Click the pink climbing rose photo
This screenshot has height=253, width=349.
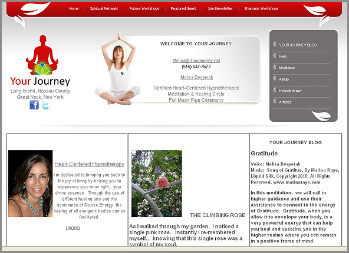pos(157,184)
